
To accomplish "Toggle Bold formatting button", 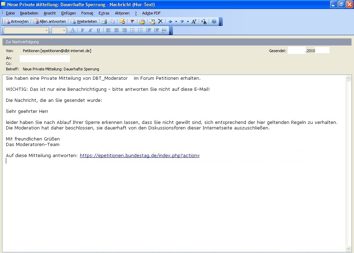I will pos(82,30).
